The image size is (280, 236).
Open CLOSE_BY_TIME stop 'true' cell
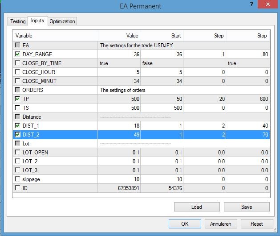248,63
